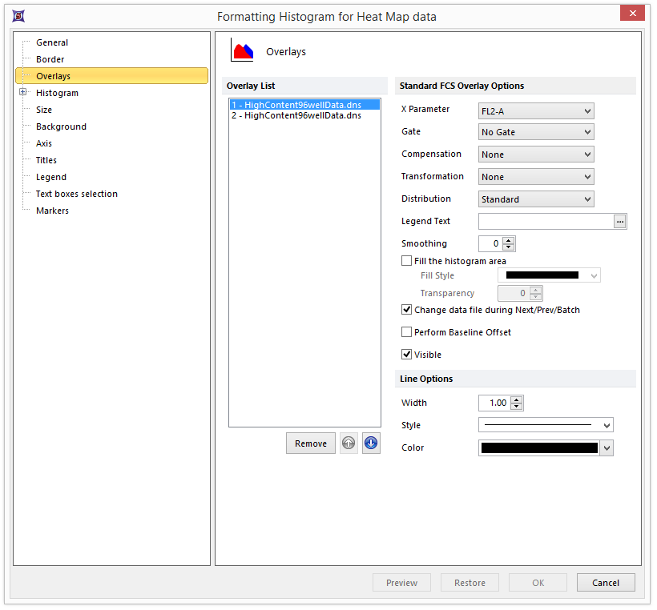Uncheck Change data file during Next/Prev/Batch

coord(407,310)
